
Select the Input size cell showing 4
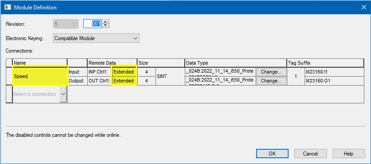tap(147, 72)
